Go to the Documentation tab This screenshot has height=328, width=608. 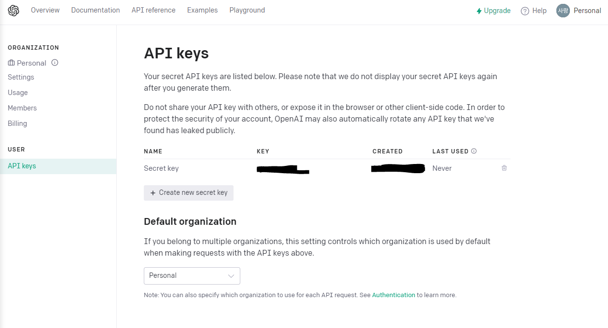point(96,10)
